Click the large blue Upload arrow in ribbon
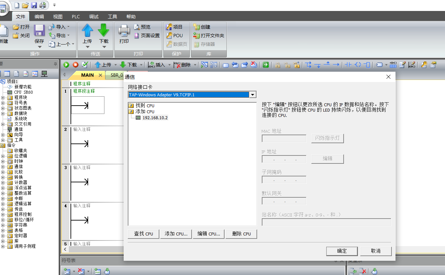The height and width of the screenshot is (275, 445). pos(87,31)
